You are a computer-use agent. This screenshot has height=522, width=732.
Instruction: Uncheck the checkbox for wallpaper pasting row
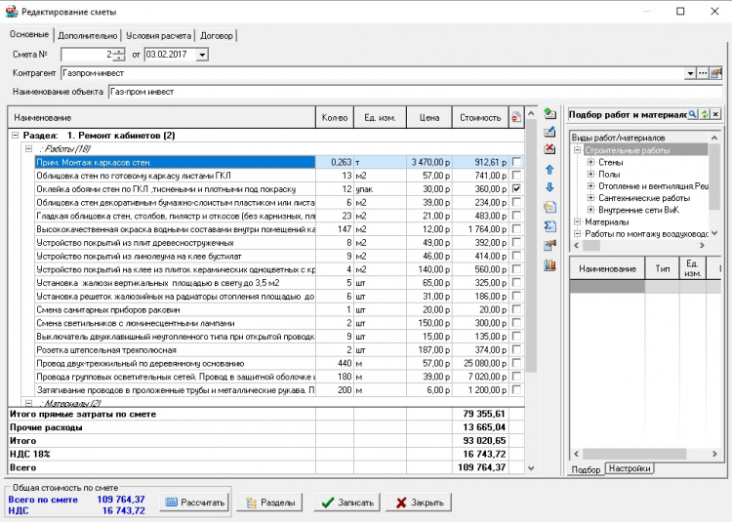pyautogui.click(x=516, y=188)
